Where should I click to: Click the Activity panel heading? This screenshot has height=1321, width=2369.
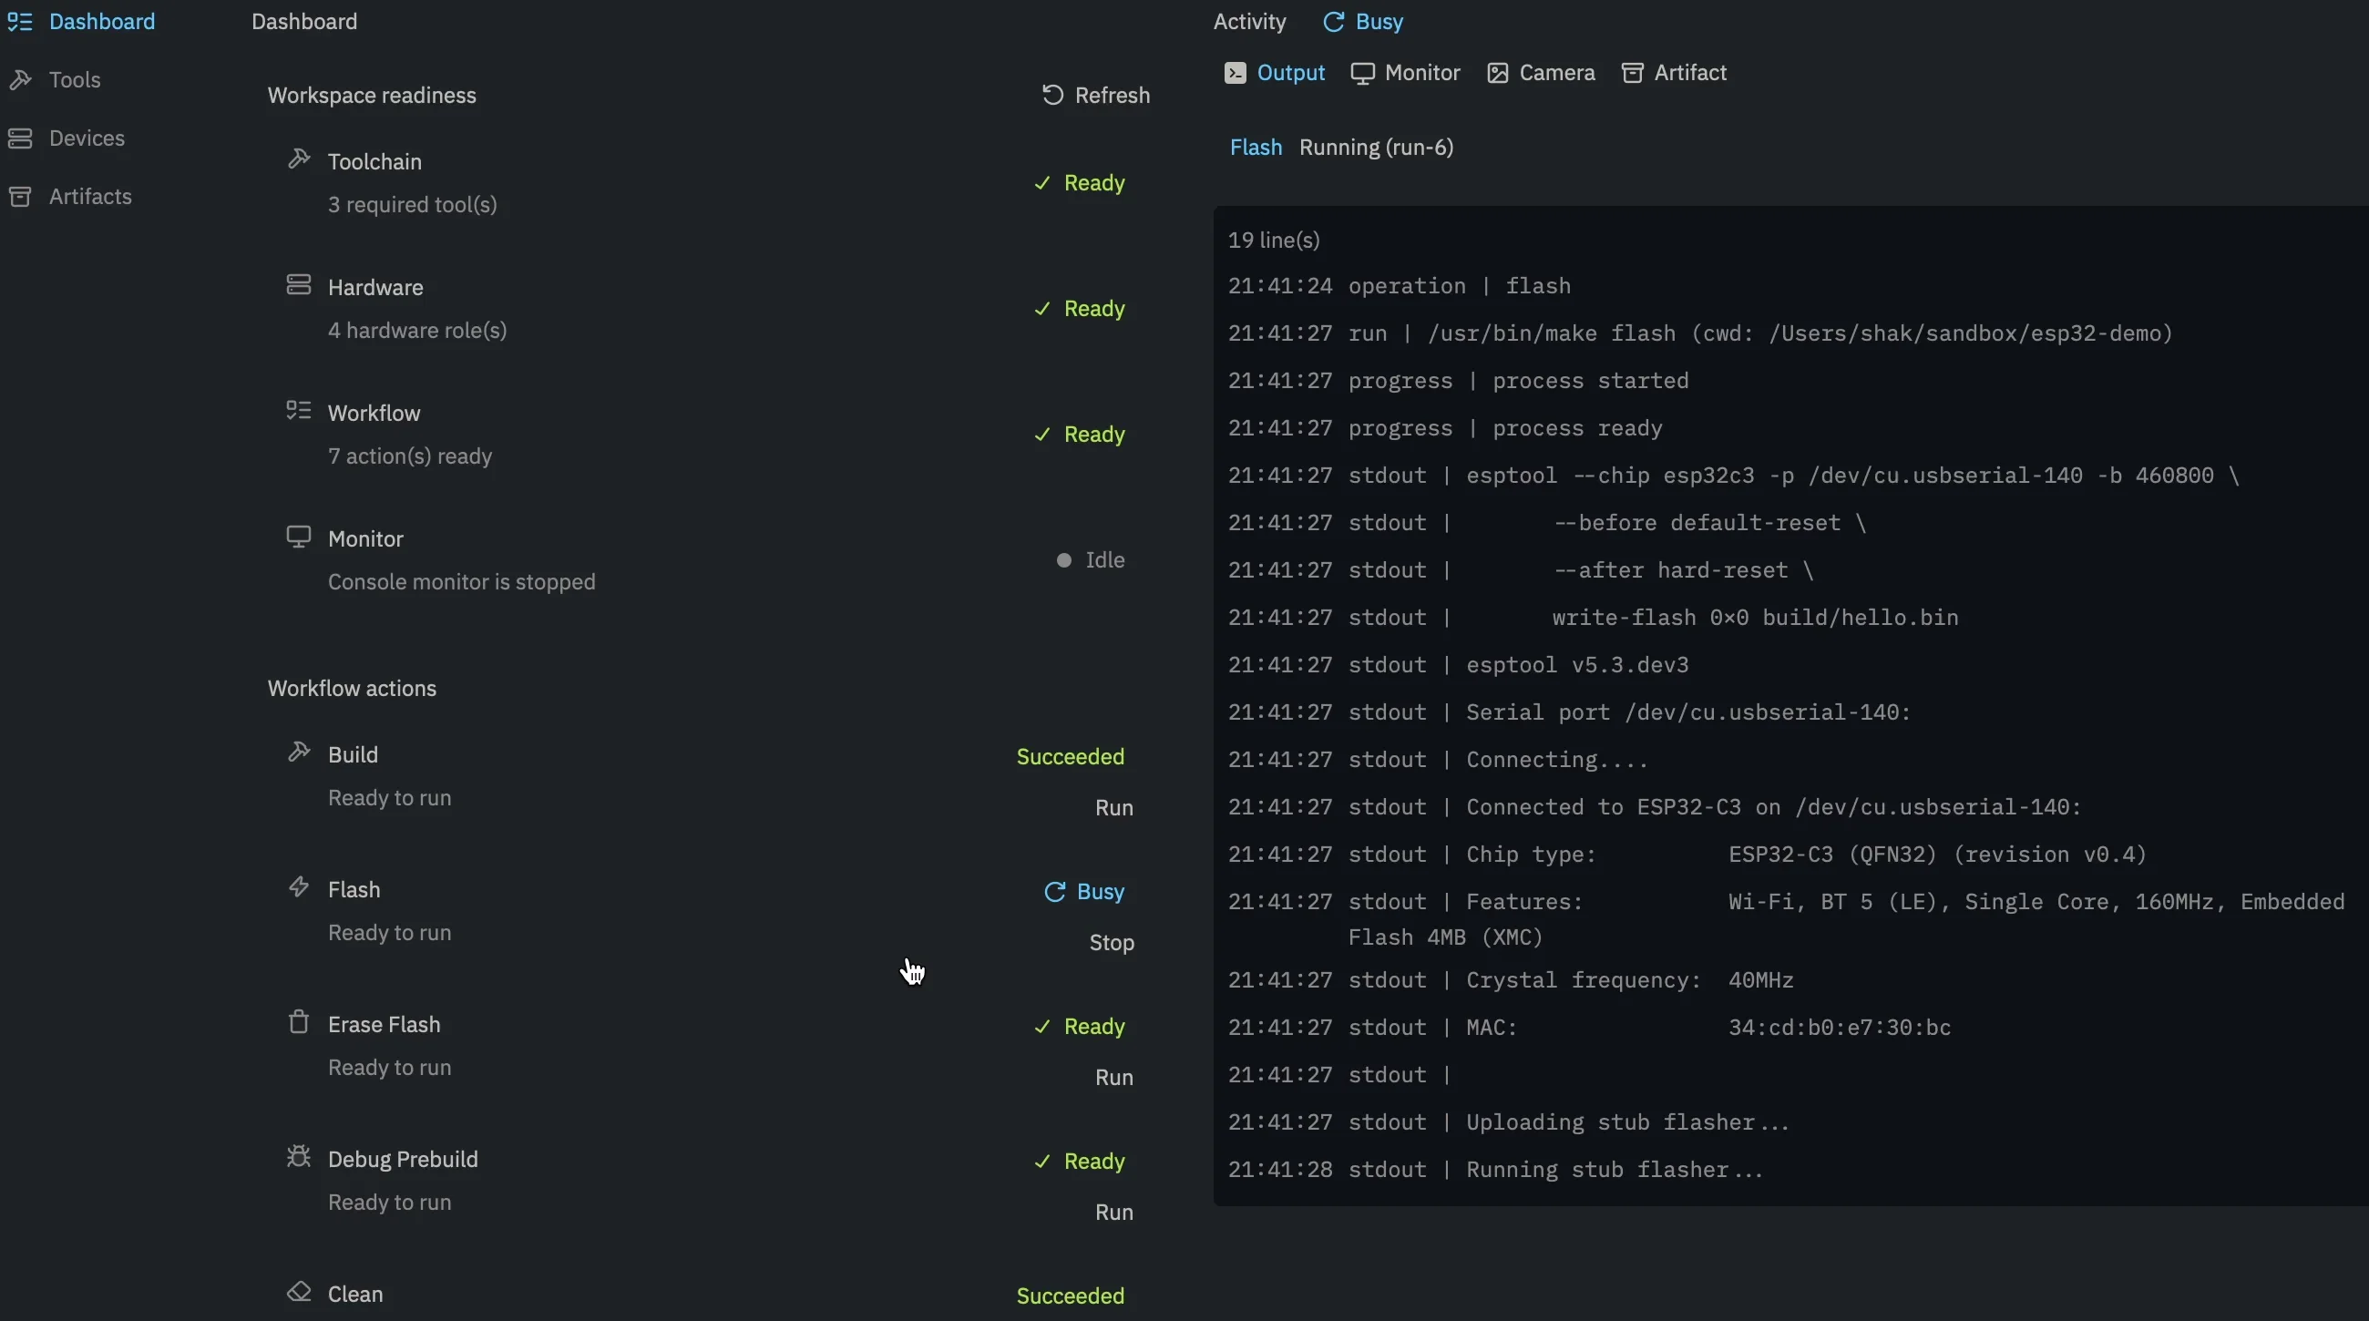1249,22
